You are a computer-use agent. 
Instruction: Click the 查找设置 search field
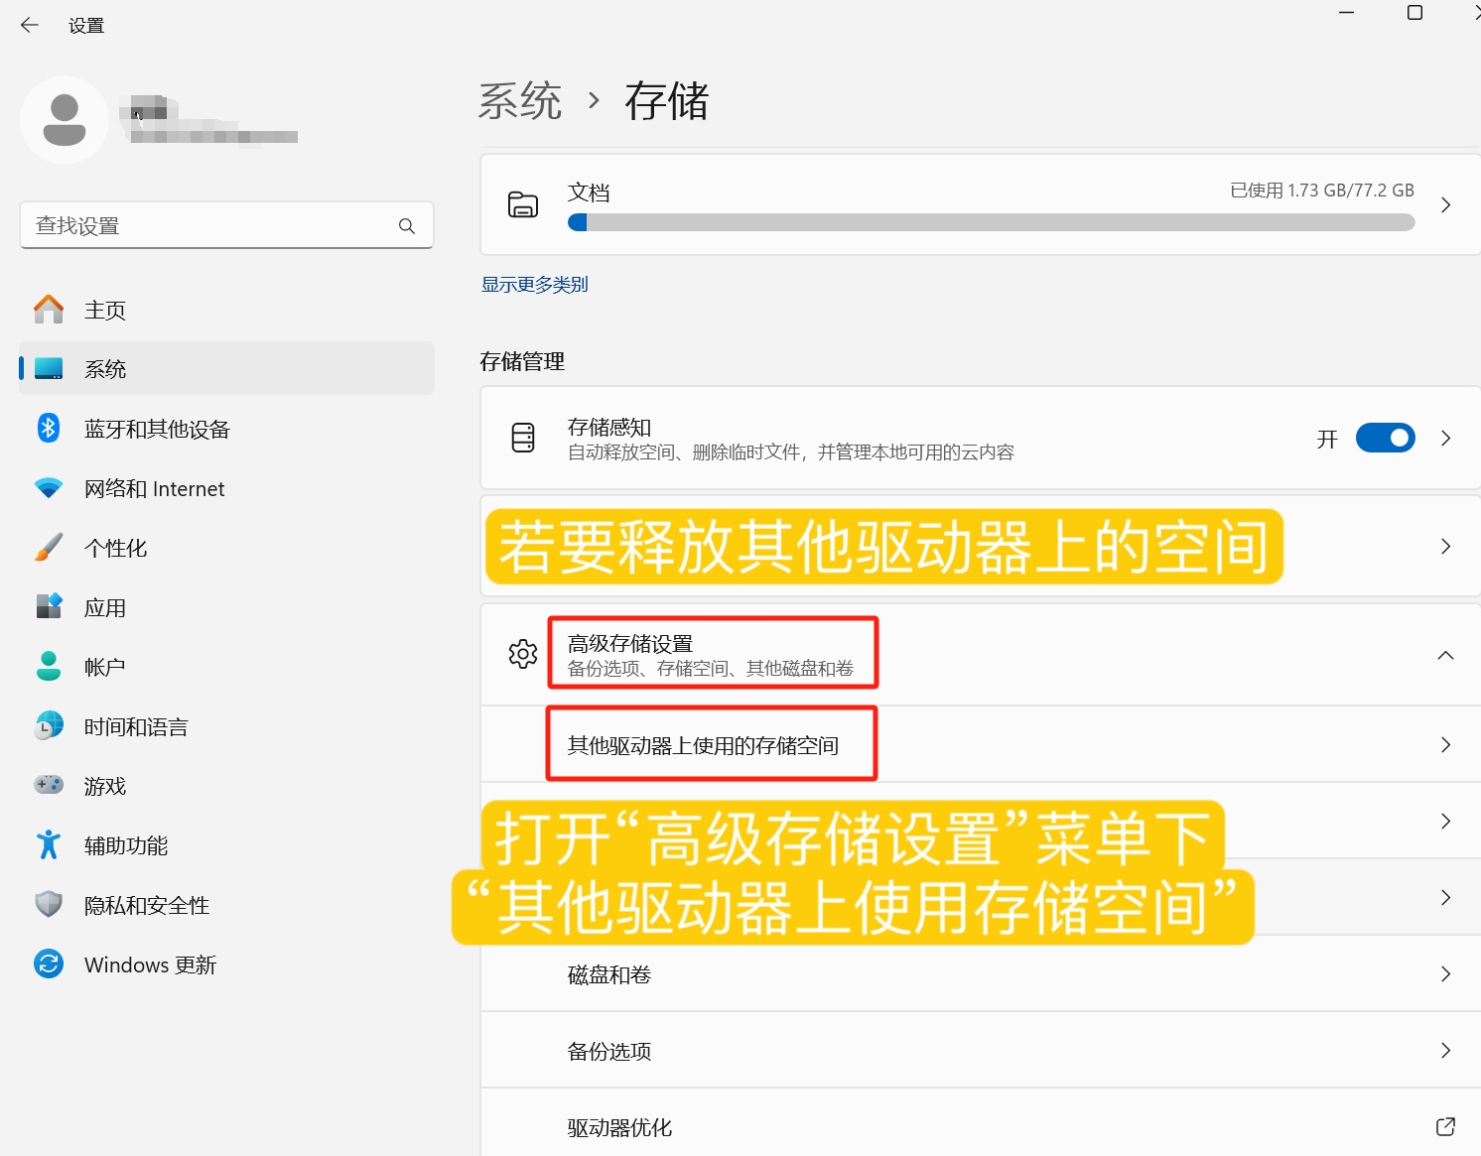click(x=226, y=226)
